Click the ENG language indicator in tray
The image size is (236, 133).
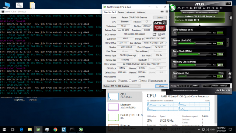pos(212,129)
